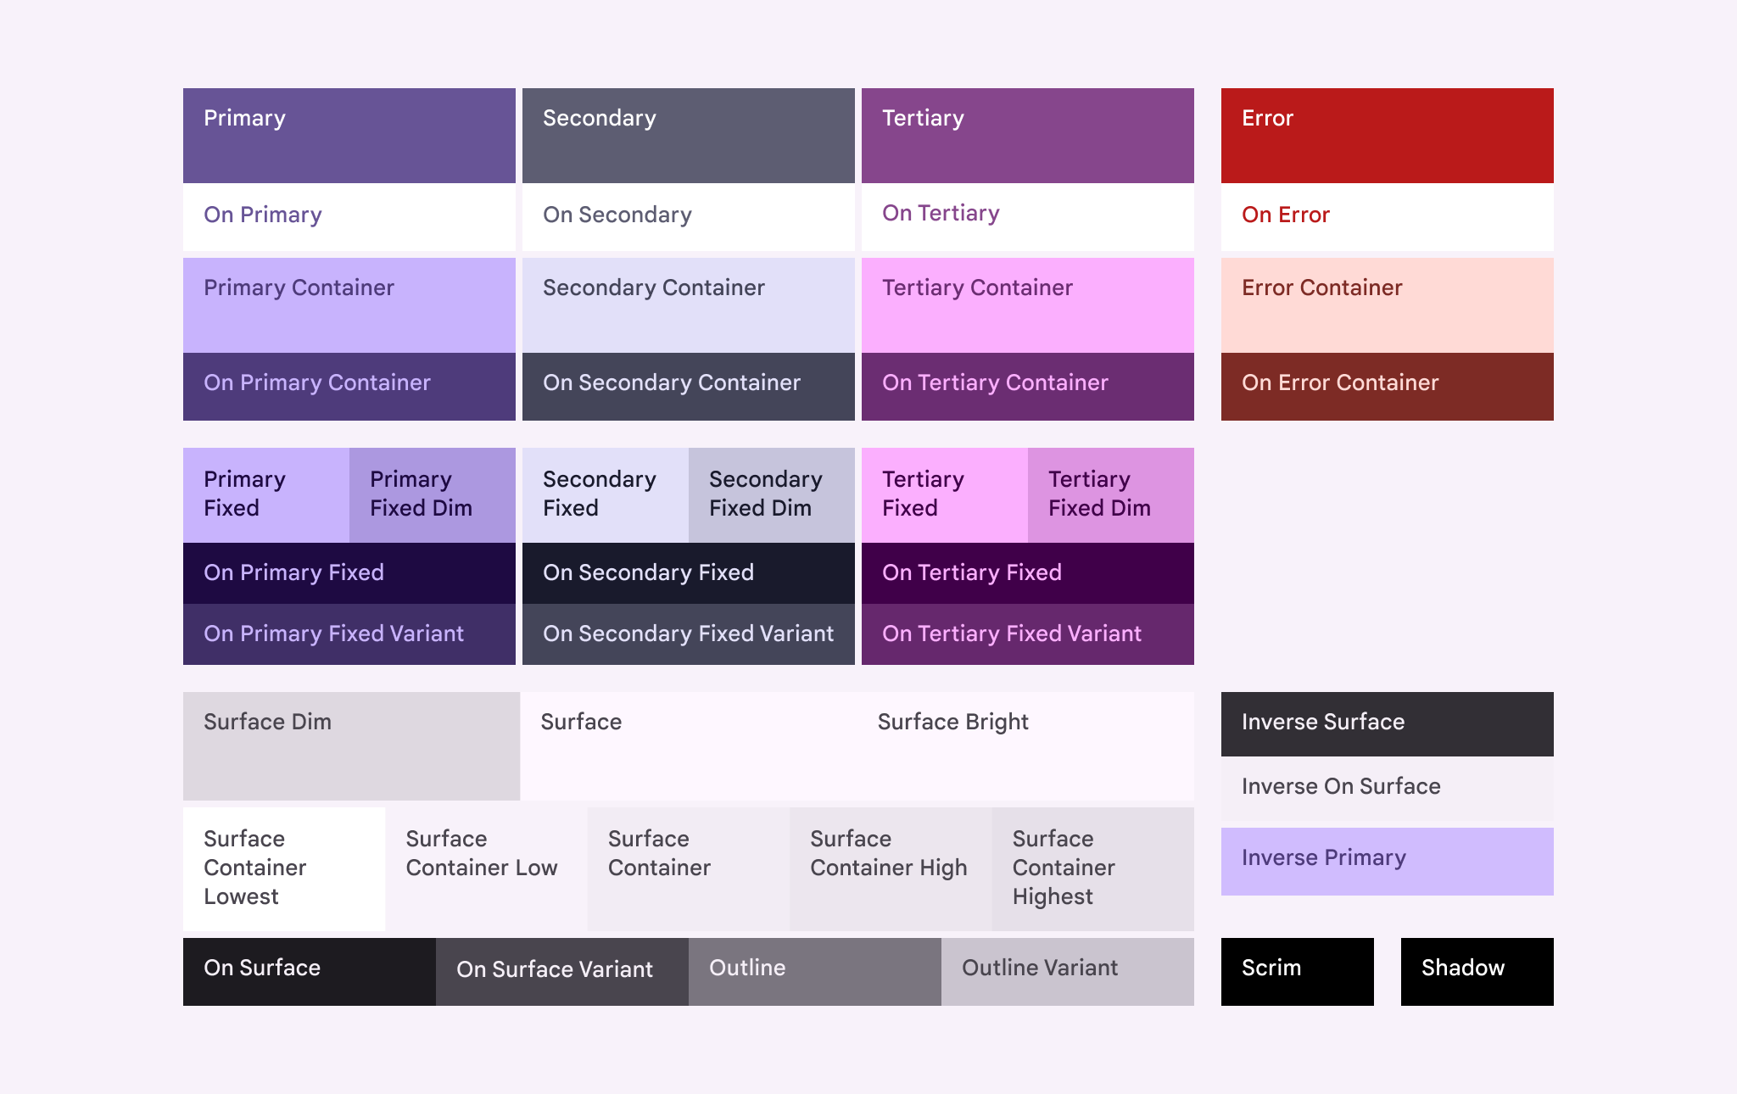The image size is (1737, 1094).
Task: Select the Error Container swatch
Action: 1387,305
